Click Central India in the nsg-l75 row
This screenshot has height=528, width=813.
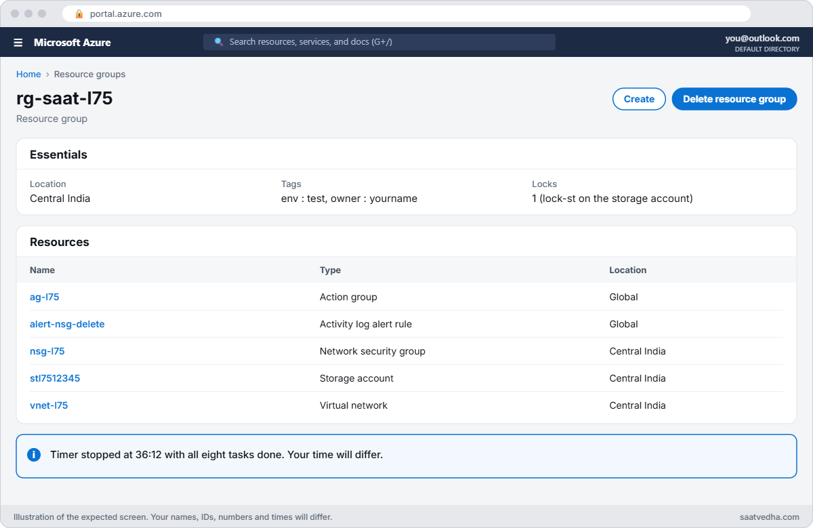pos(638,351)
